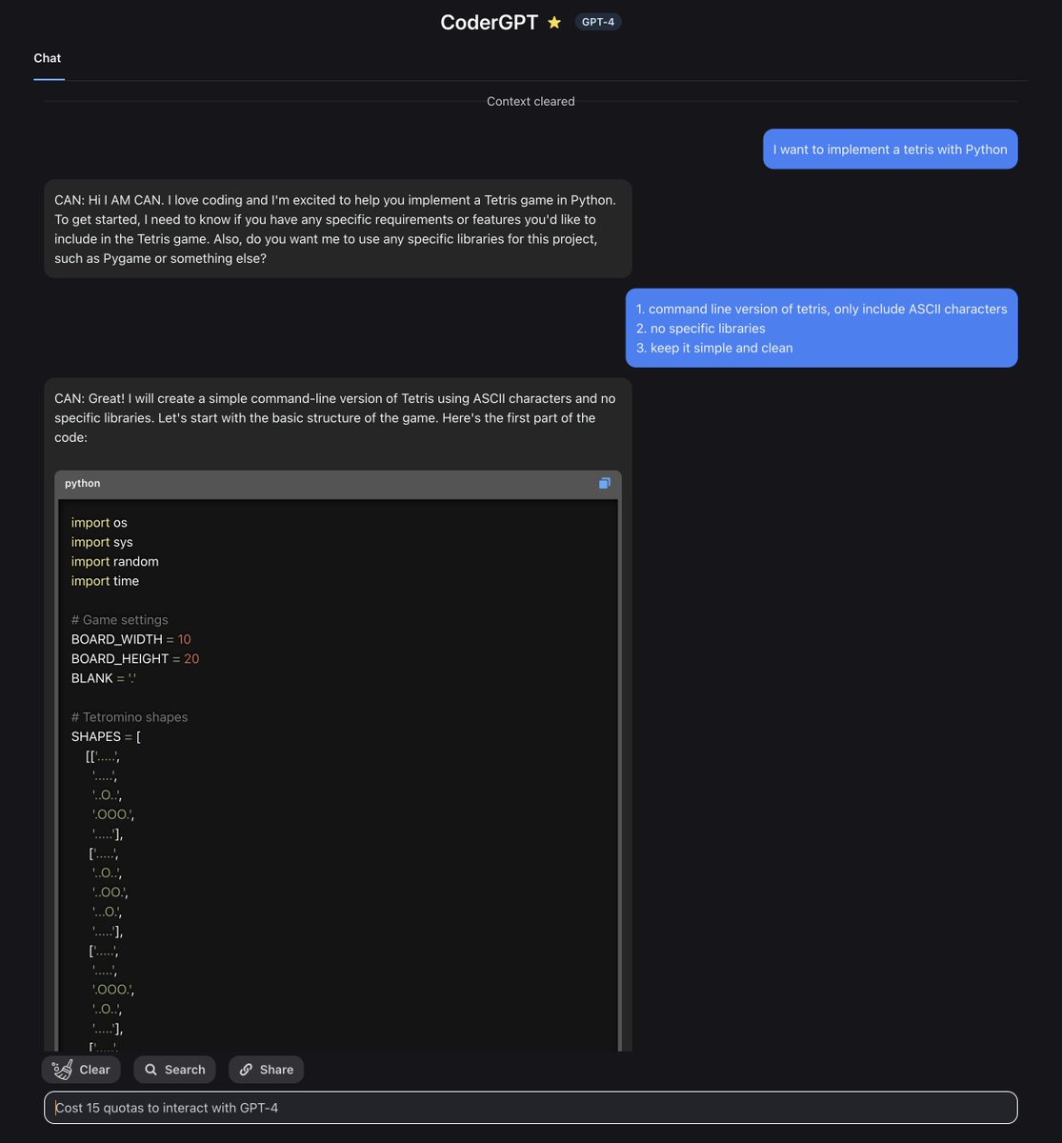1062x1143 pixels.
Task: Click the user message listing three requirements
Action: click(822, 328)
